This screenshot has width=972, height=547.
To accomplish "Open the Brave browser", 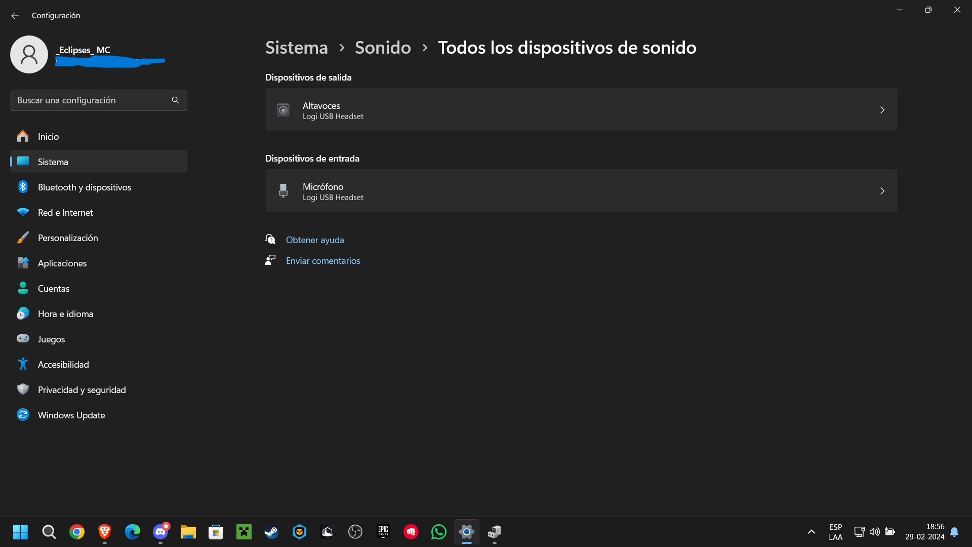I will (x=104, y=532).
